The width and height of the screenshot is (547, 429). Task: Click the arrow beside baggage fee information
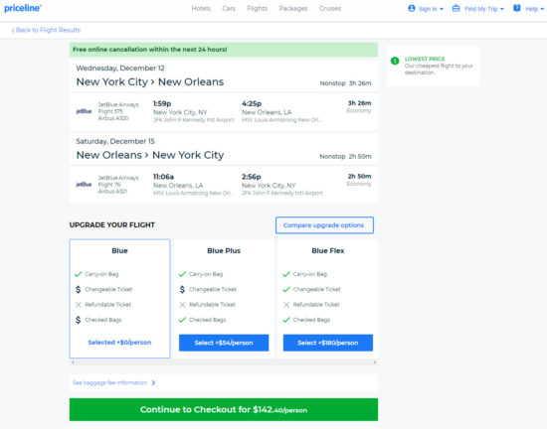pyautogui.click(x=153, y=382)
